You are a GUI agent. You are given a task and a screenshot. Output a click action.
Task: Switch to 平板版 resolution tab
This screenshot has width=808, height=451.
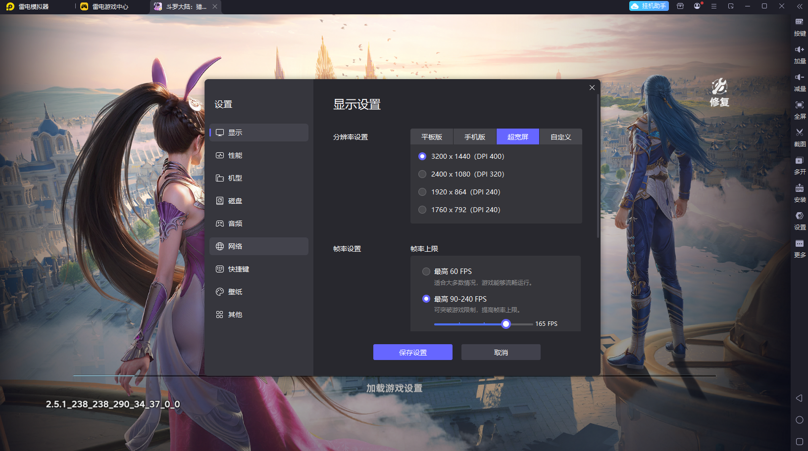(432, 137)
